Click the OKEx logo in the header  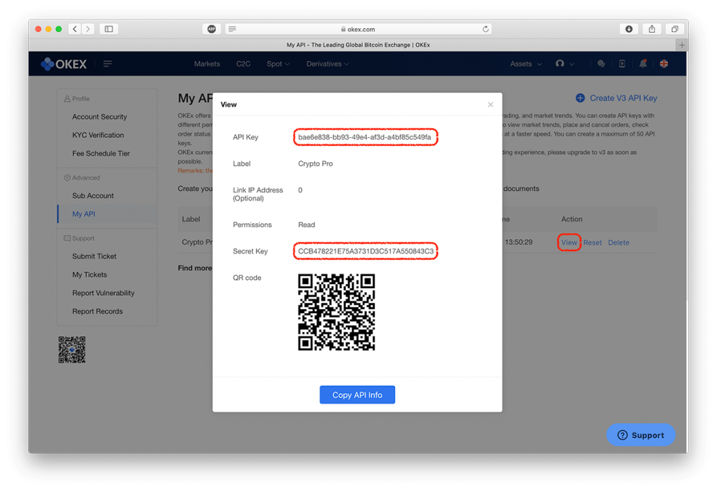[64, 64]
